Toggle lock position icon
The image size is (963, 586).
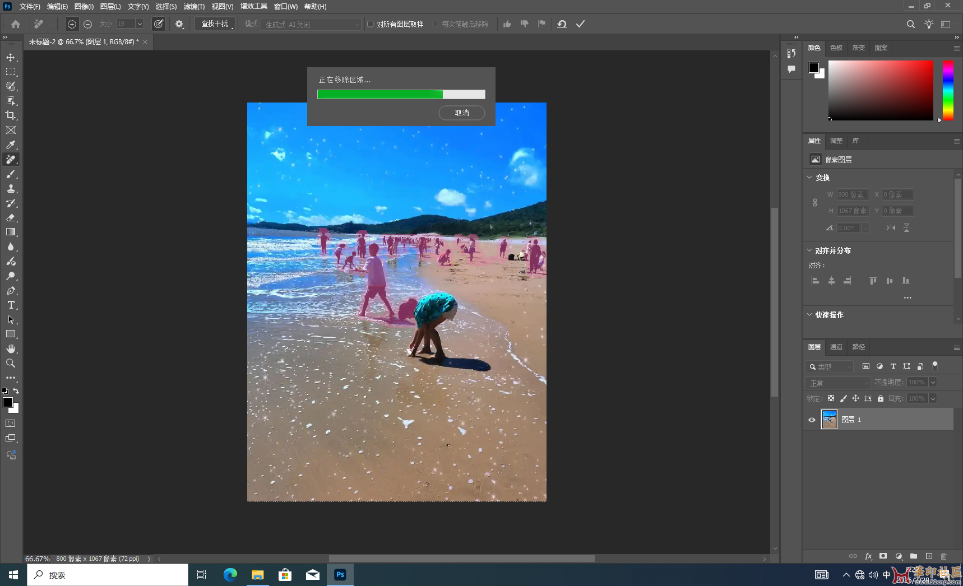tap(856, 398)
